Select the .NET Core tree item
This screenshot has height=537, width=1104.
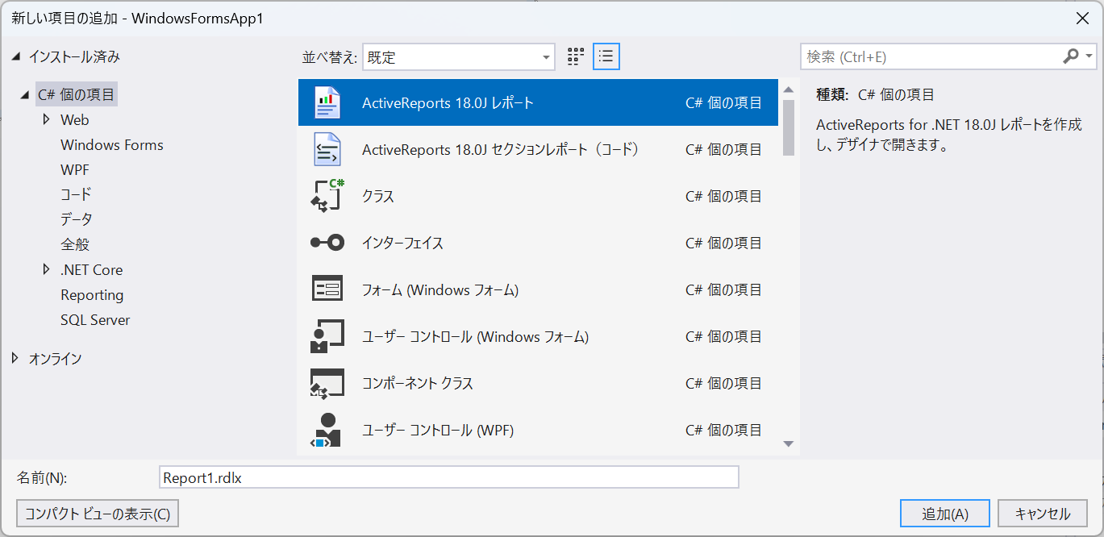click(x=92, y=270)
